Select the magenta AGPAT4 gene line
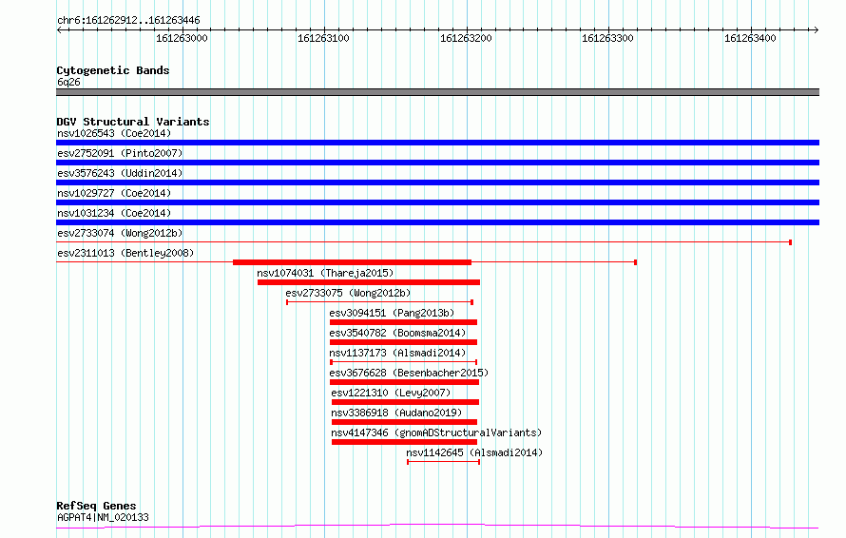The image size is (846, 538). coord(437,526)
